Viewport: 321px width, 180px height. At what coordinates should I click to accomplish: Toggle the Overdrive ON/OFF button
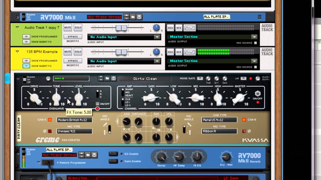pos(97,104)
